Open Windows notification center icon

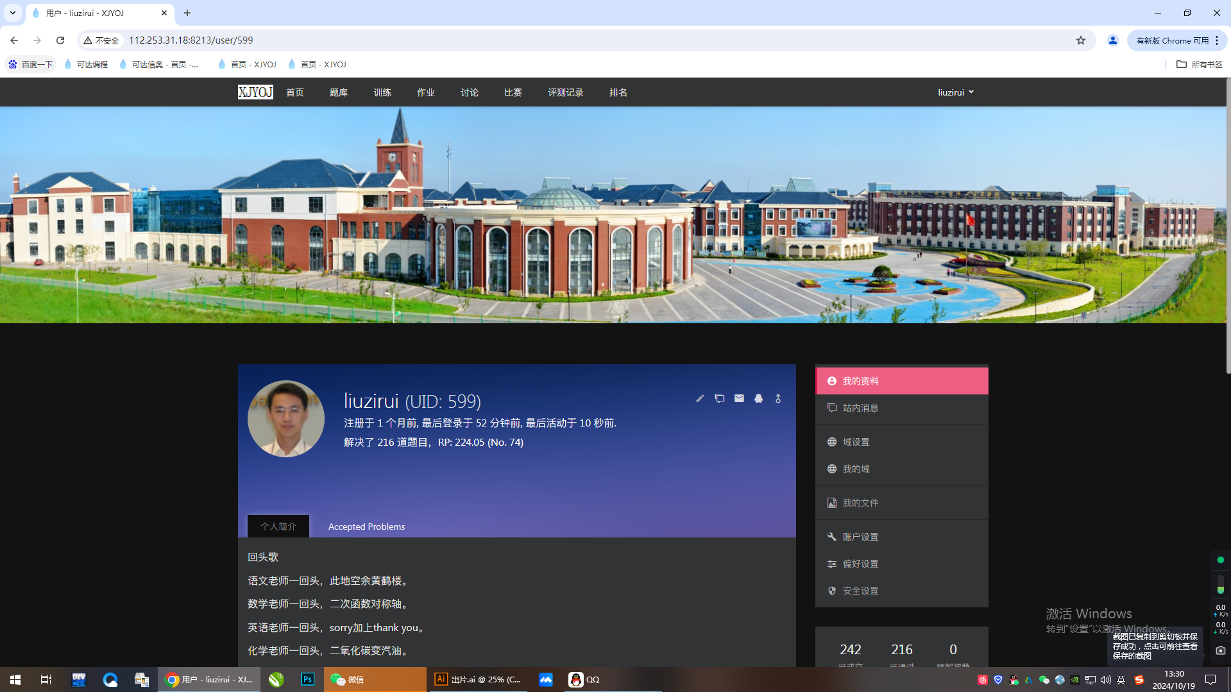coord(1211,680)
